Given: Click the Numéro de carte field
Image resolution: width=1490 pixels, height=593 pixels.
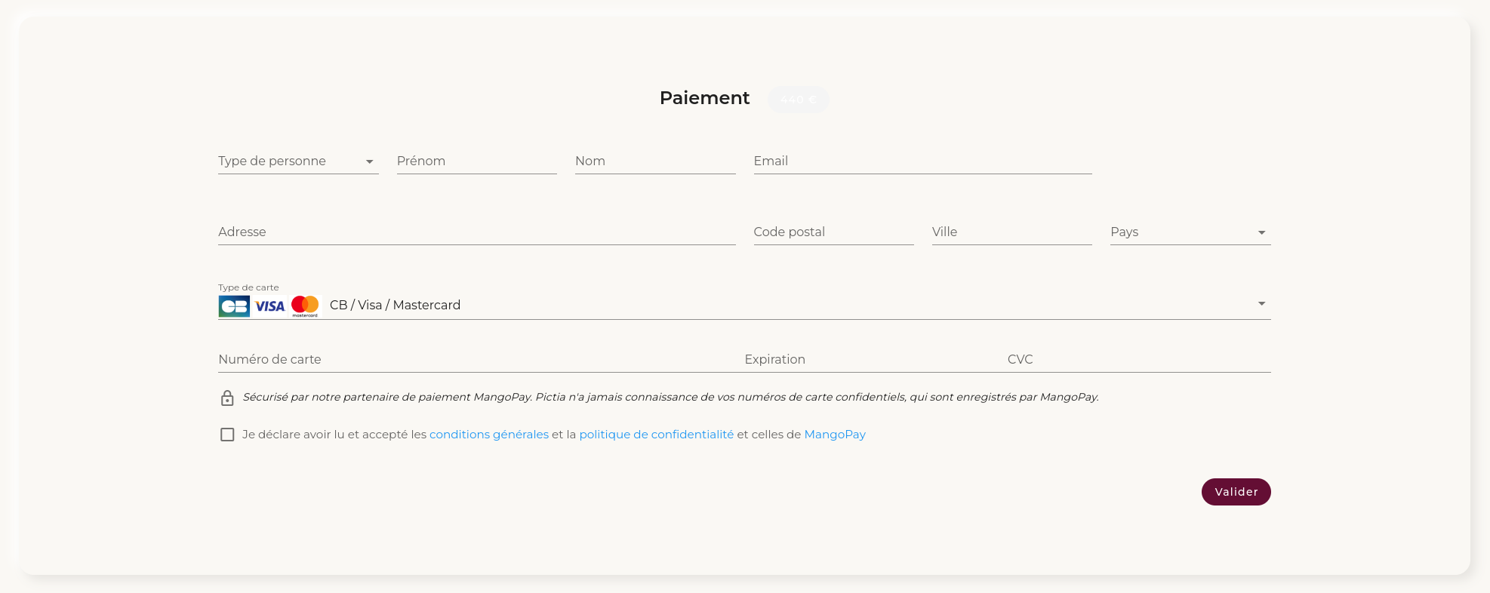Looking at the screenshot, I should 476,360.
